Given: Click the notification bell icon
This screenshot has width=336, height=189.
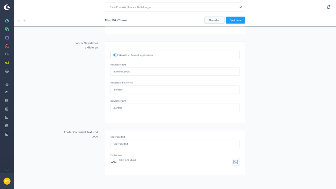Looking at the screenshot, I should point(328,7).
